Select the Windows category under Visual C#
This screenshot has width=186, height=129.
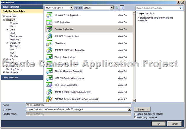pyautogui.click(x=14, y=23)
